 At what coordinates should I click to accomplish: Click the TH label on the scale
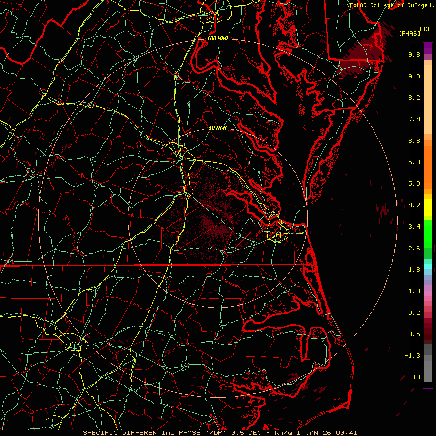tap(416, 377)
